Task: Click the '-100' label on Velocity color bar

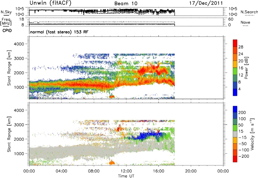Action: point(244,150)
